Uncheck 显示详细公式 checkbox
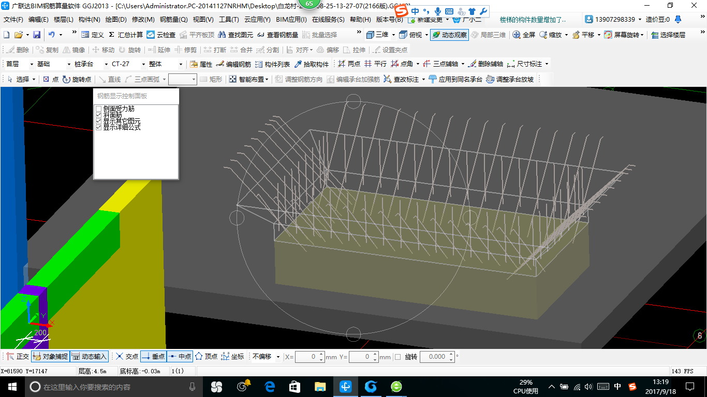This screenshot has height=397, width=707. [x=98, y=127]
